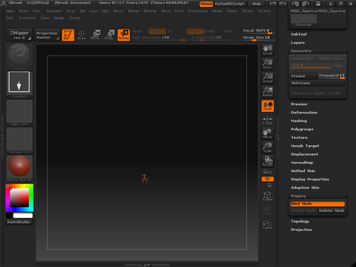Image resolution: width=356 pixels, height=267 pixels.
Task: Click the Frame icon in the right shelf
Action: (x=267, y=196)
